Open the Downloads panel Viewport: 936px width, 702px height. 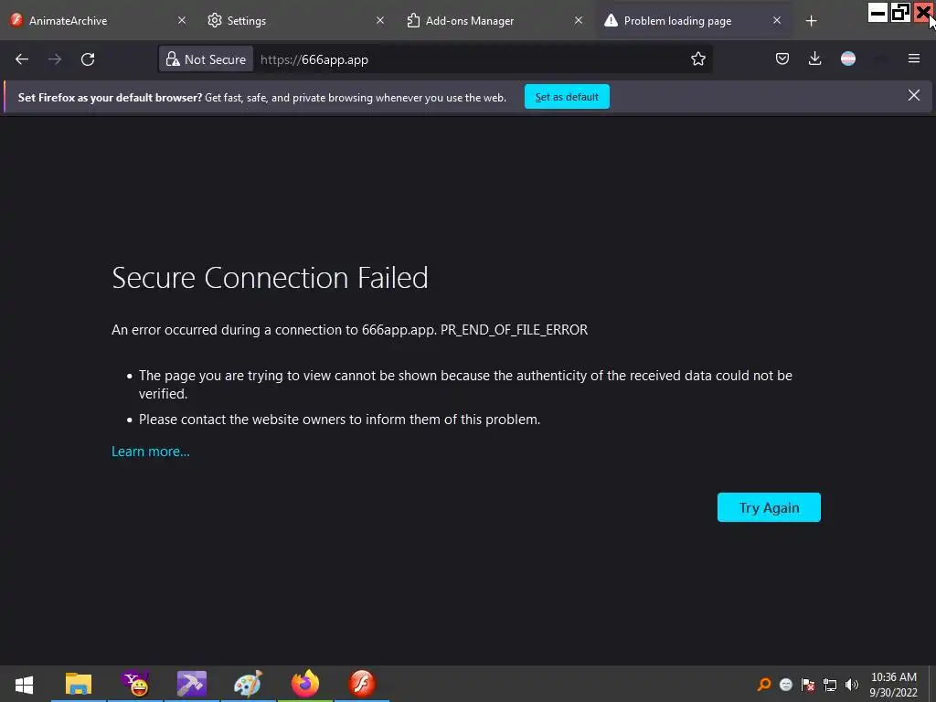pos(814,59)
